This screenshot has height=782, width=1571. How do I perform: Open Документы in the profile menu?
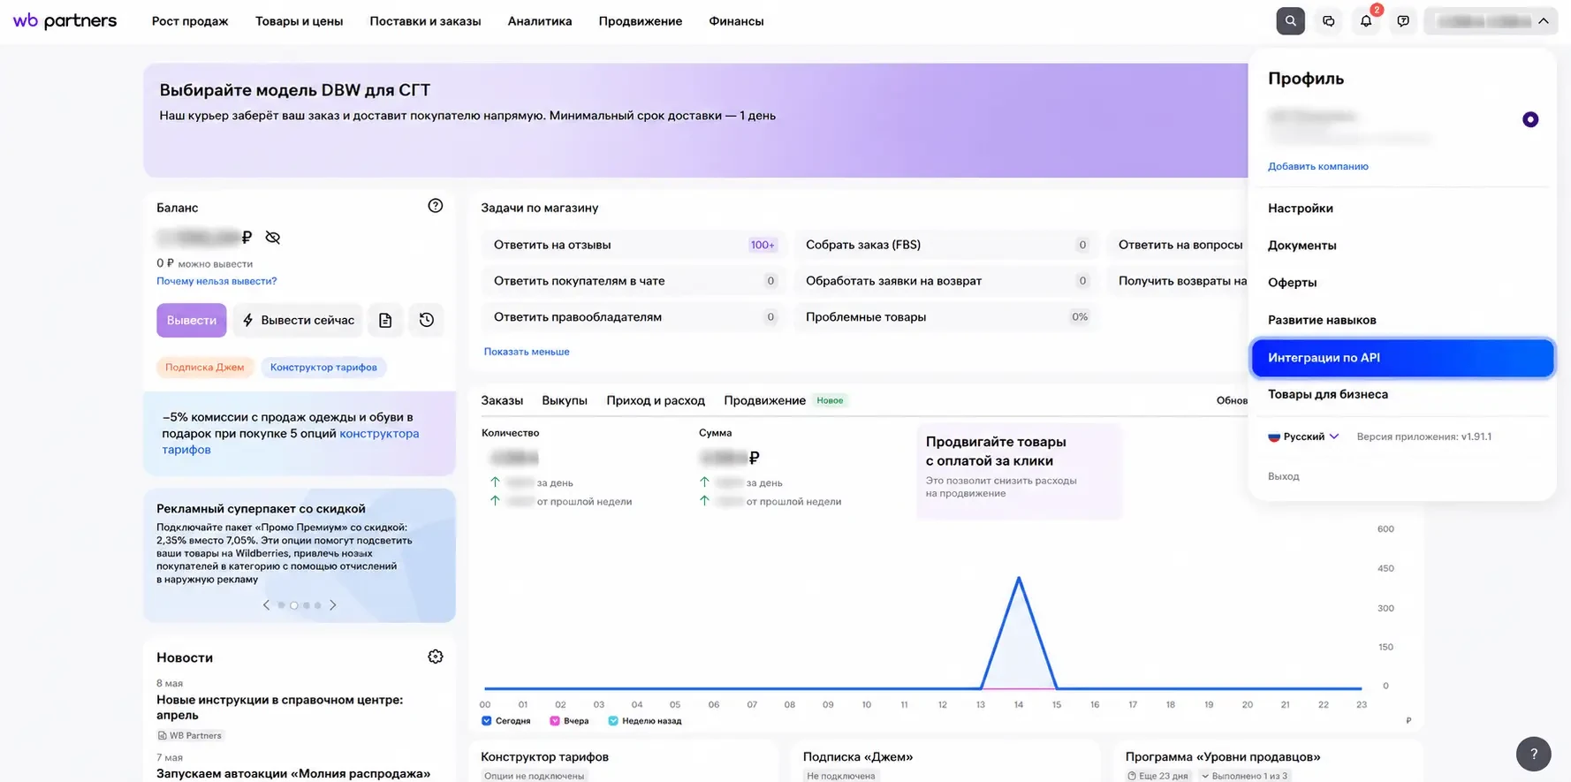[1302, 246]
